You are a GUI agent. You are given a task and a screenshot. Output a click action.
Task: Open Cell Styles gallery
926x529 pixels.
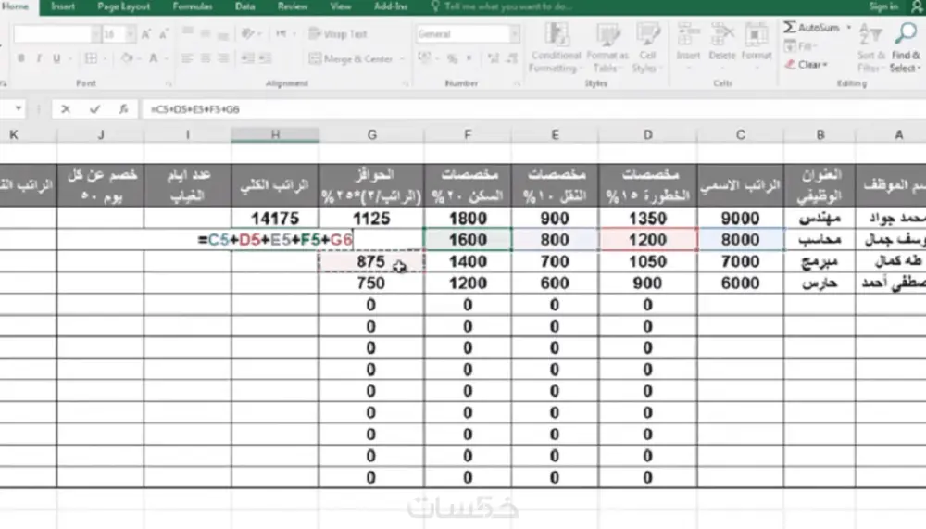[647, 47]
